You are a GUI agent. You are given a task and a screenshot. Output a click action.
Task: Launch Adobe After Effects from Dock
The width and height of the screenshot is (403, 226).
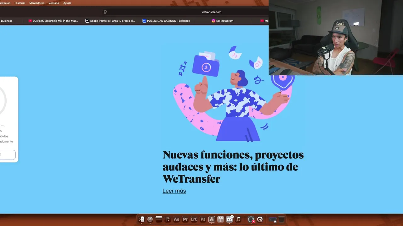176,219
